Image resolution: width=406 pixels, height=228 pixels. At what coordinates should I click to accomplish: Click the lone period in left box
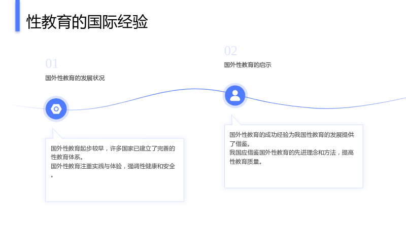[52, 176]
